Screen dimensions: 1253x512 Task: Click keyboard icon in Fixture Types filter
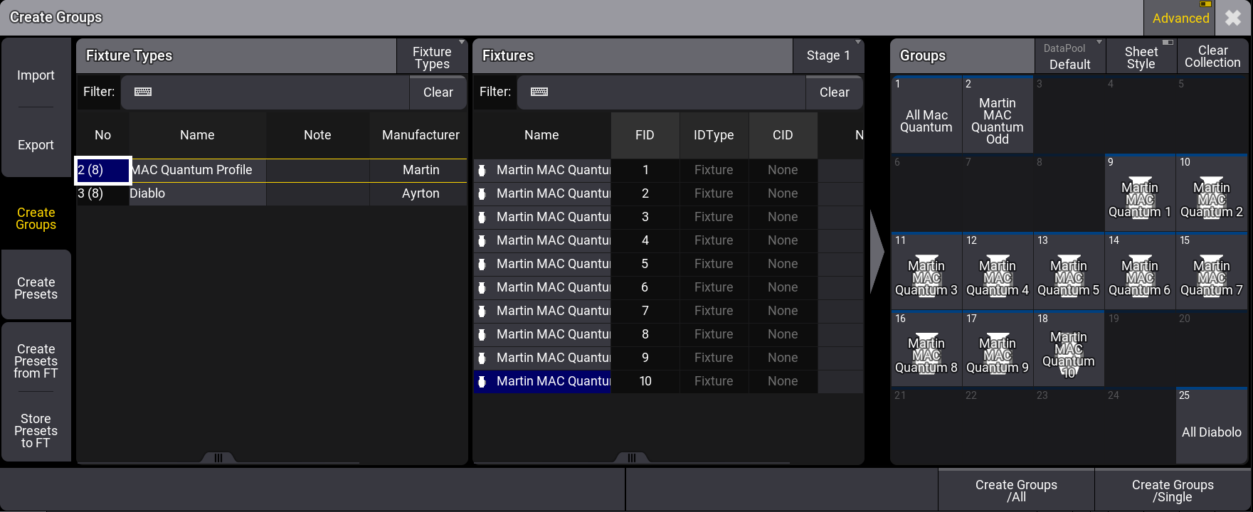coord(143,92)
